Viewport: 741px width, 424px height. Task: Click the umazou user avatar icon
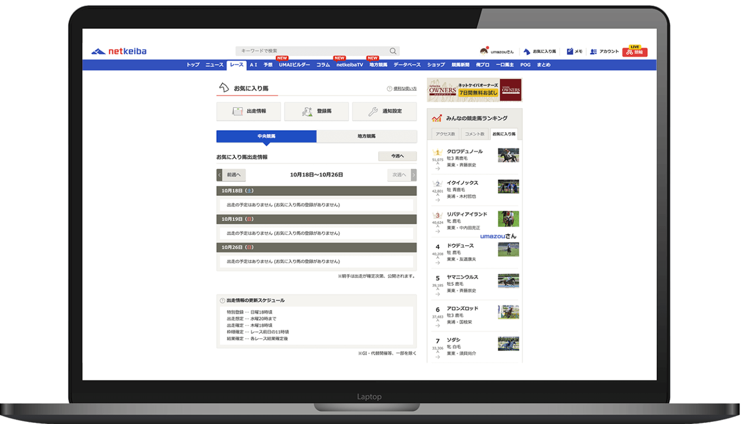point(484,51)
